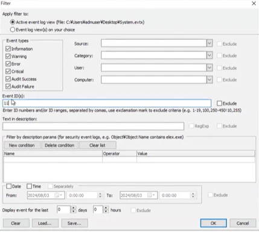
Task: Focus the Text in description field
Action: [x=93, y=126]
